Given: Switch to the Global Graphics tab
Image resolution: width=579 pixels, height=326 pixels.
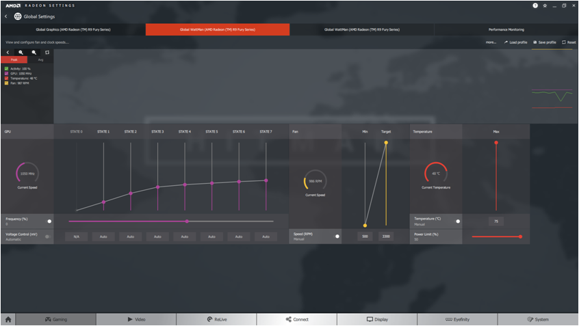Looking at the screenshot, I should [73, 29].
